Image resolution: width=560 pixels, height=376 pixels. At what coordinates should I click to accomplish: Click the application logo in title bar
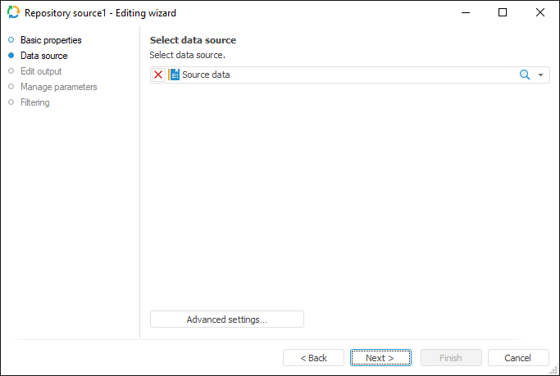13,13
